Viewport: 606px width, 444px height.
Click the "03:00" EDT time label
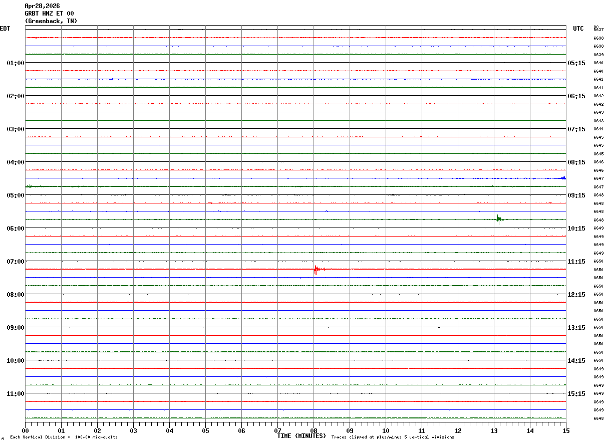coord(16,129)
